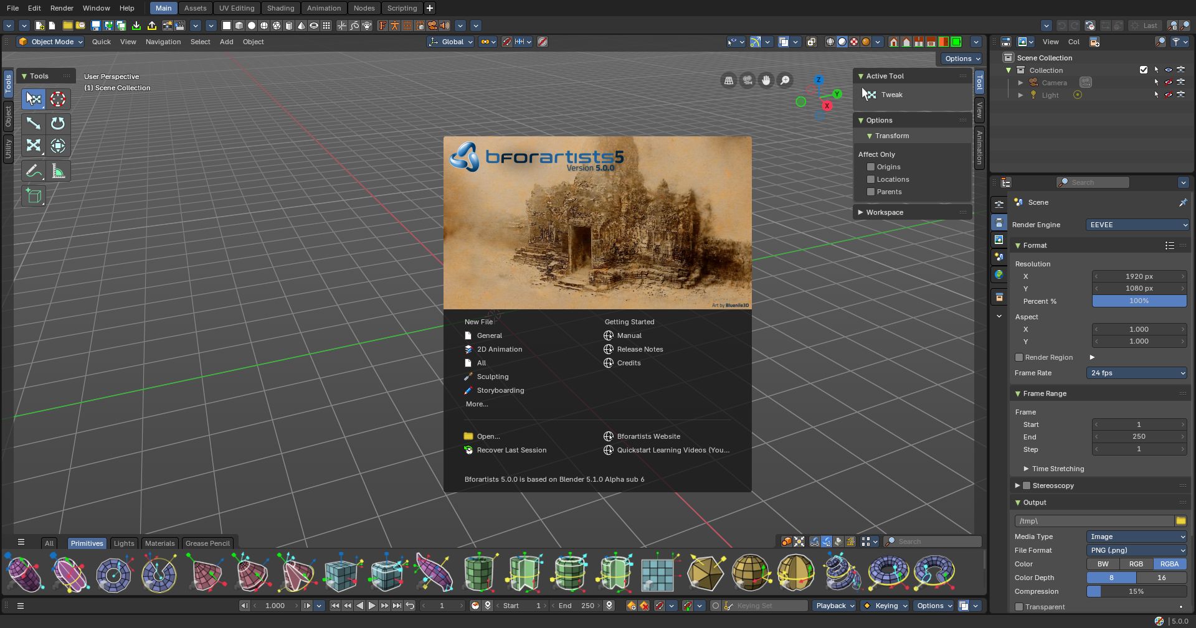Switch to the Shading workspace tab
Image resolution: width=1196 pixels, height=628 pixels.
[280, 8]
